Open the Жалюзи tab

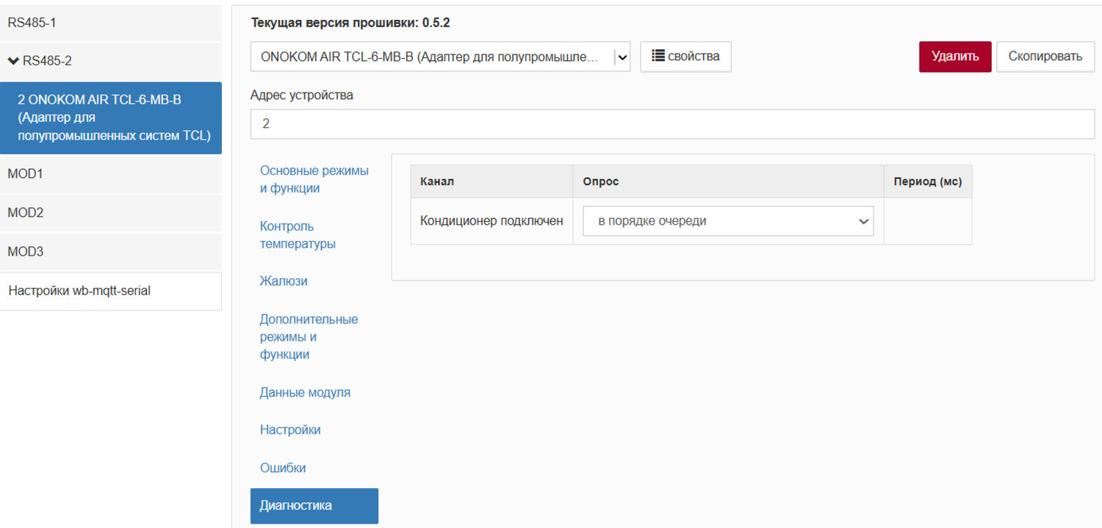click(283, 281)
